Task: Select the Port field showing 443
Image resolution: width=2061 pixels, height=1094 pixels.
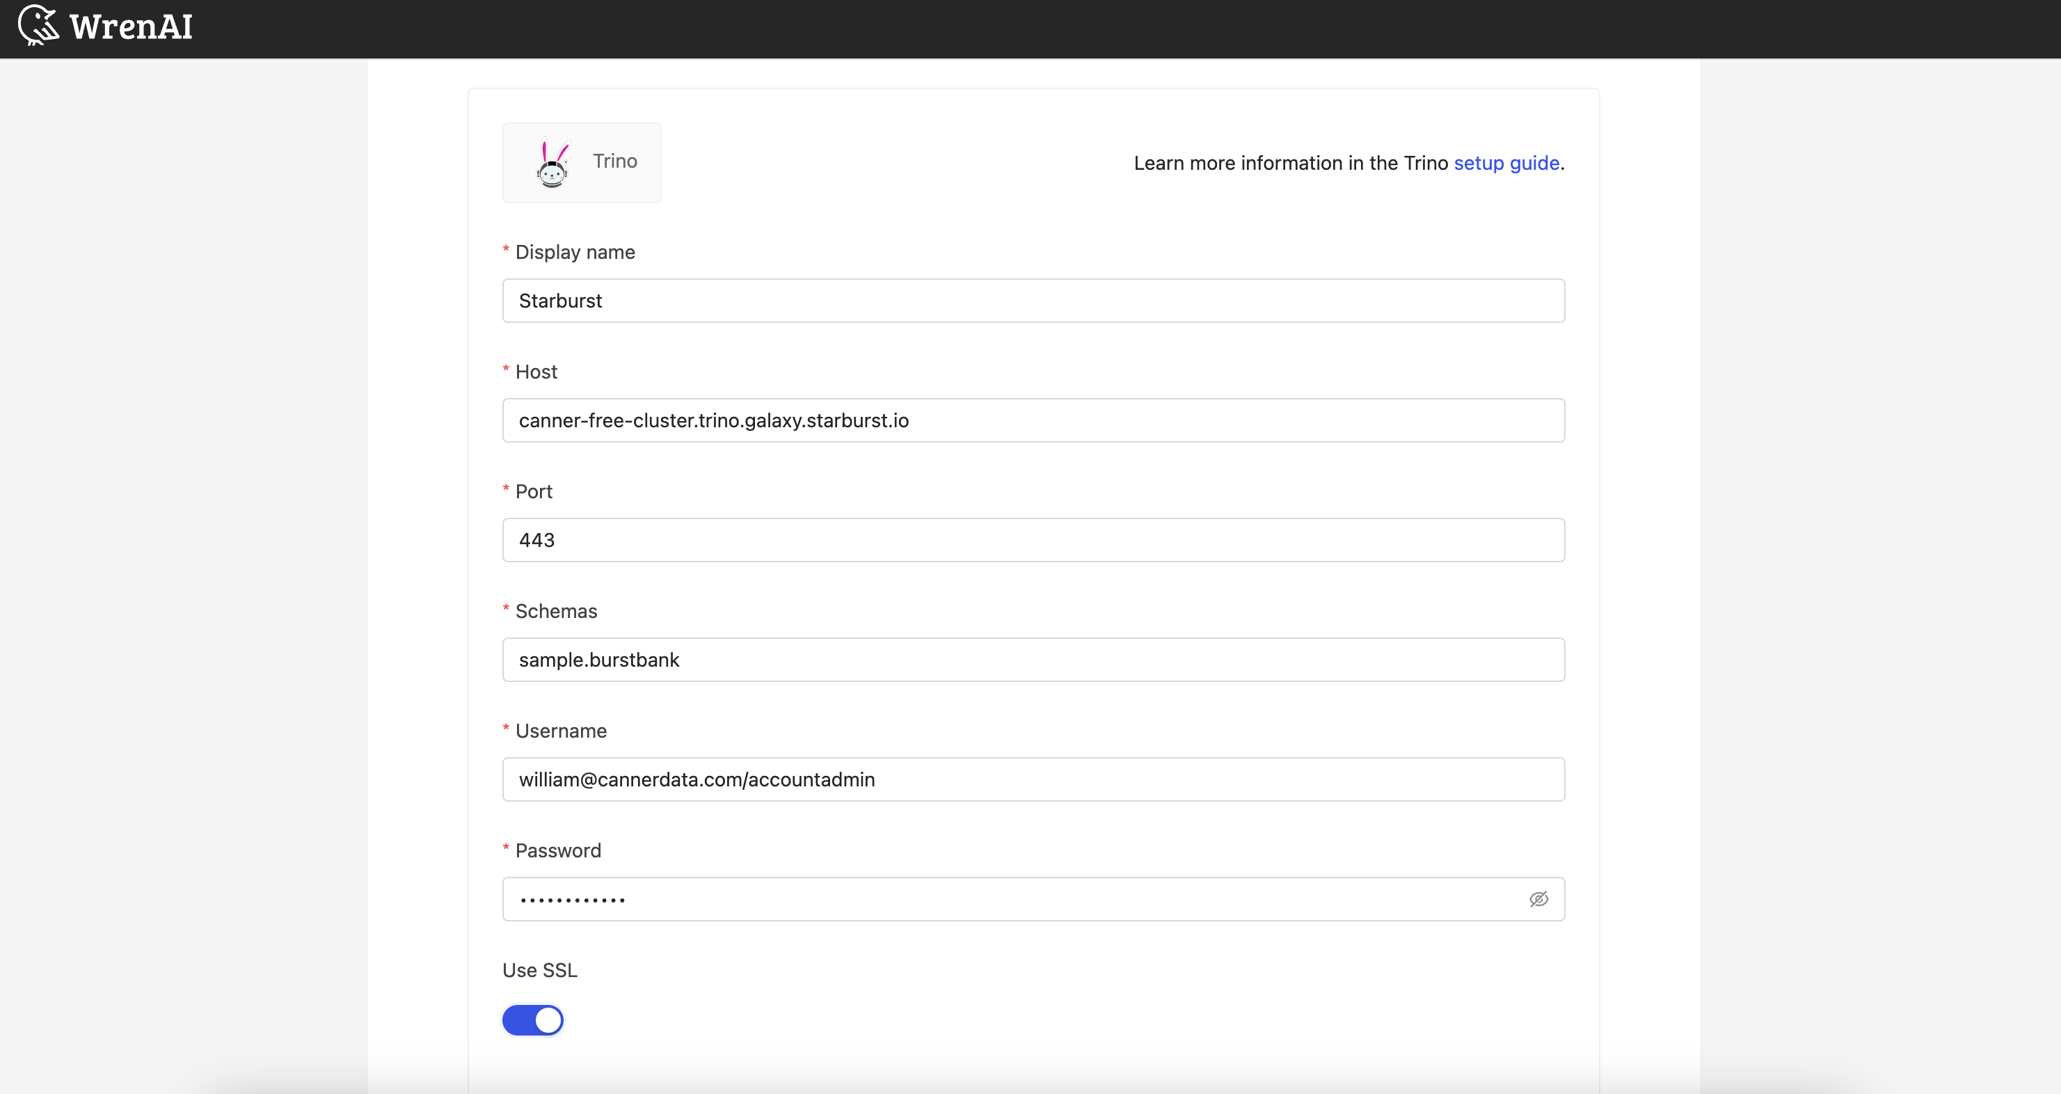Action: [x=1033, y=540]
